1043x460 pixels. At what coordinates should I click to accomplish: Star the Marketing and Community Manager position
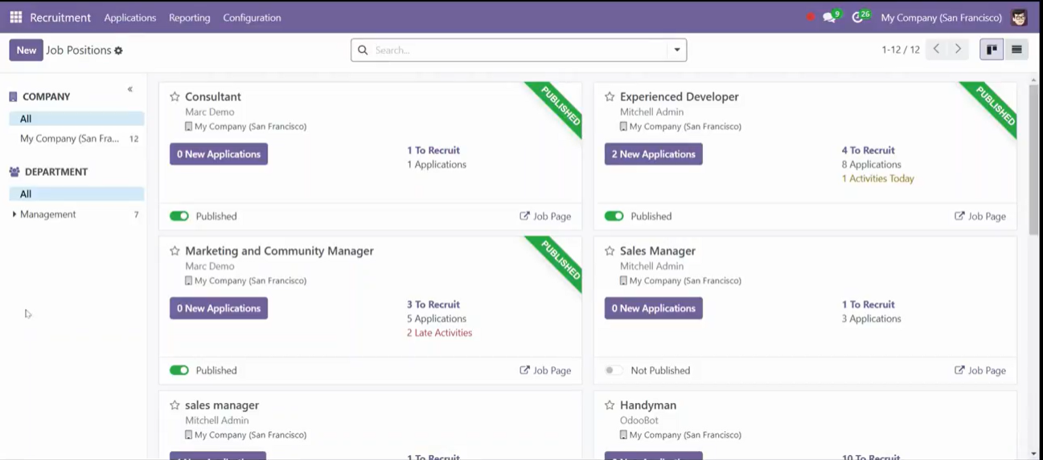click(x=175, y=250)
